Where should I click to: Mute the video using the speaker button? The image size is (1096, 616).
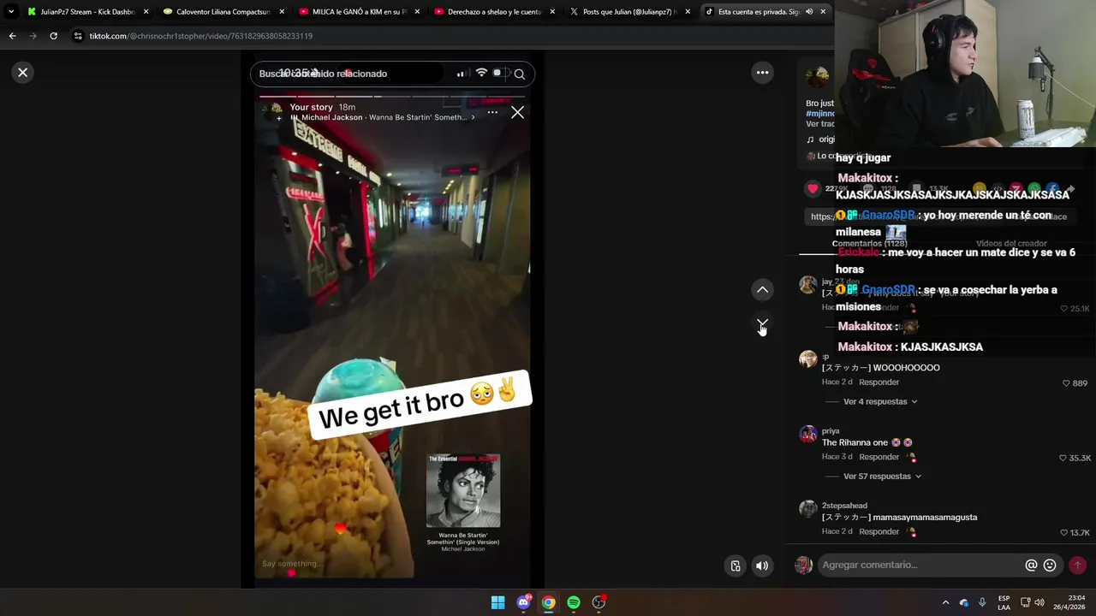761,566
